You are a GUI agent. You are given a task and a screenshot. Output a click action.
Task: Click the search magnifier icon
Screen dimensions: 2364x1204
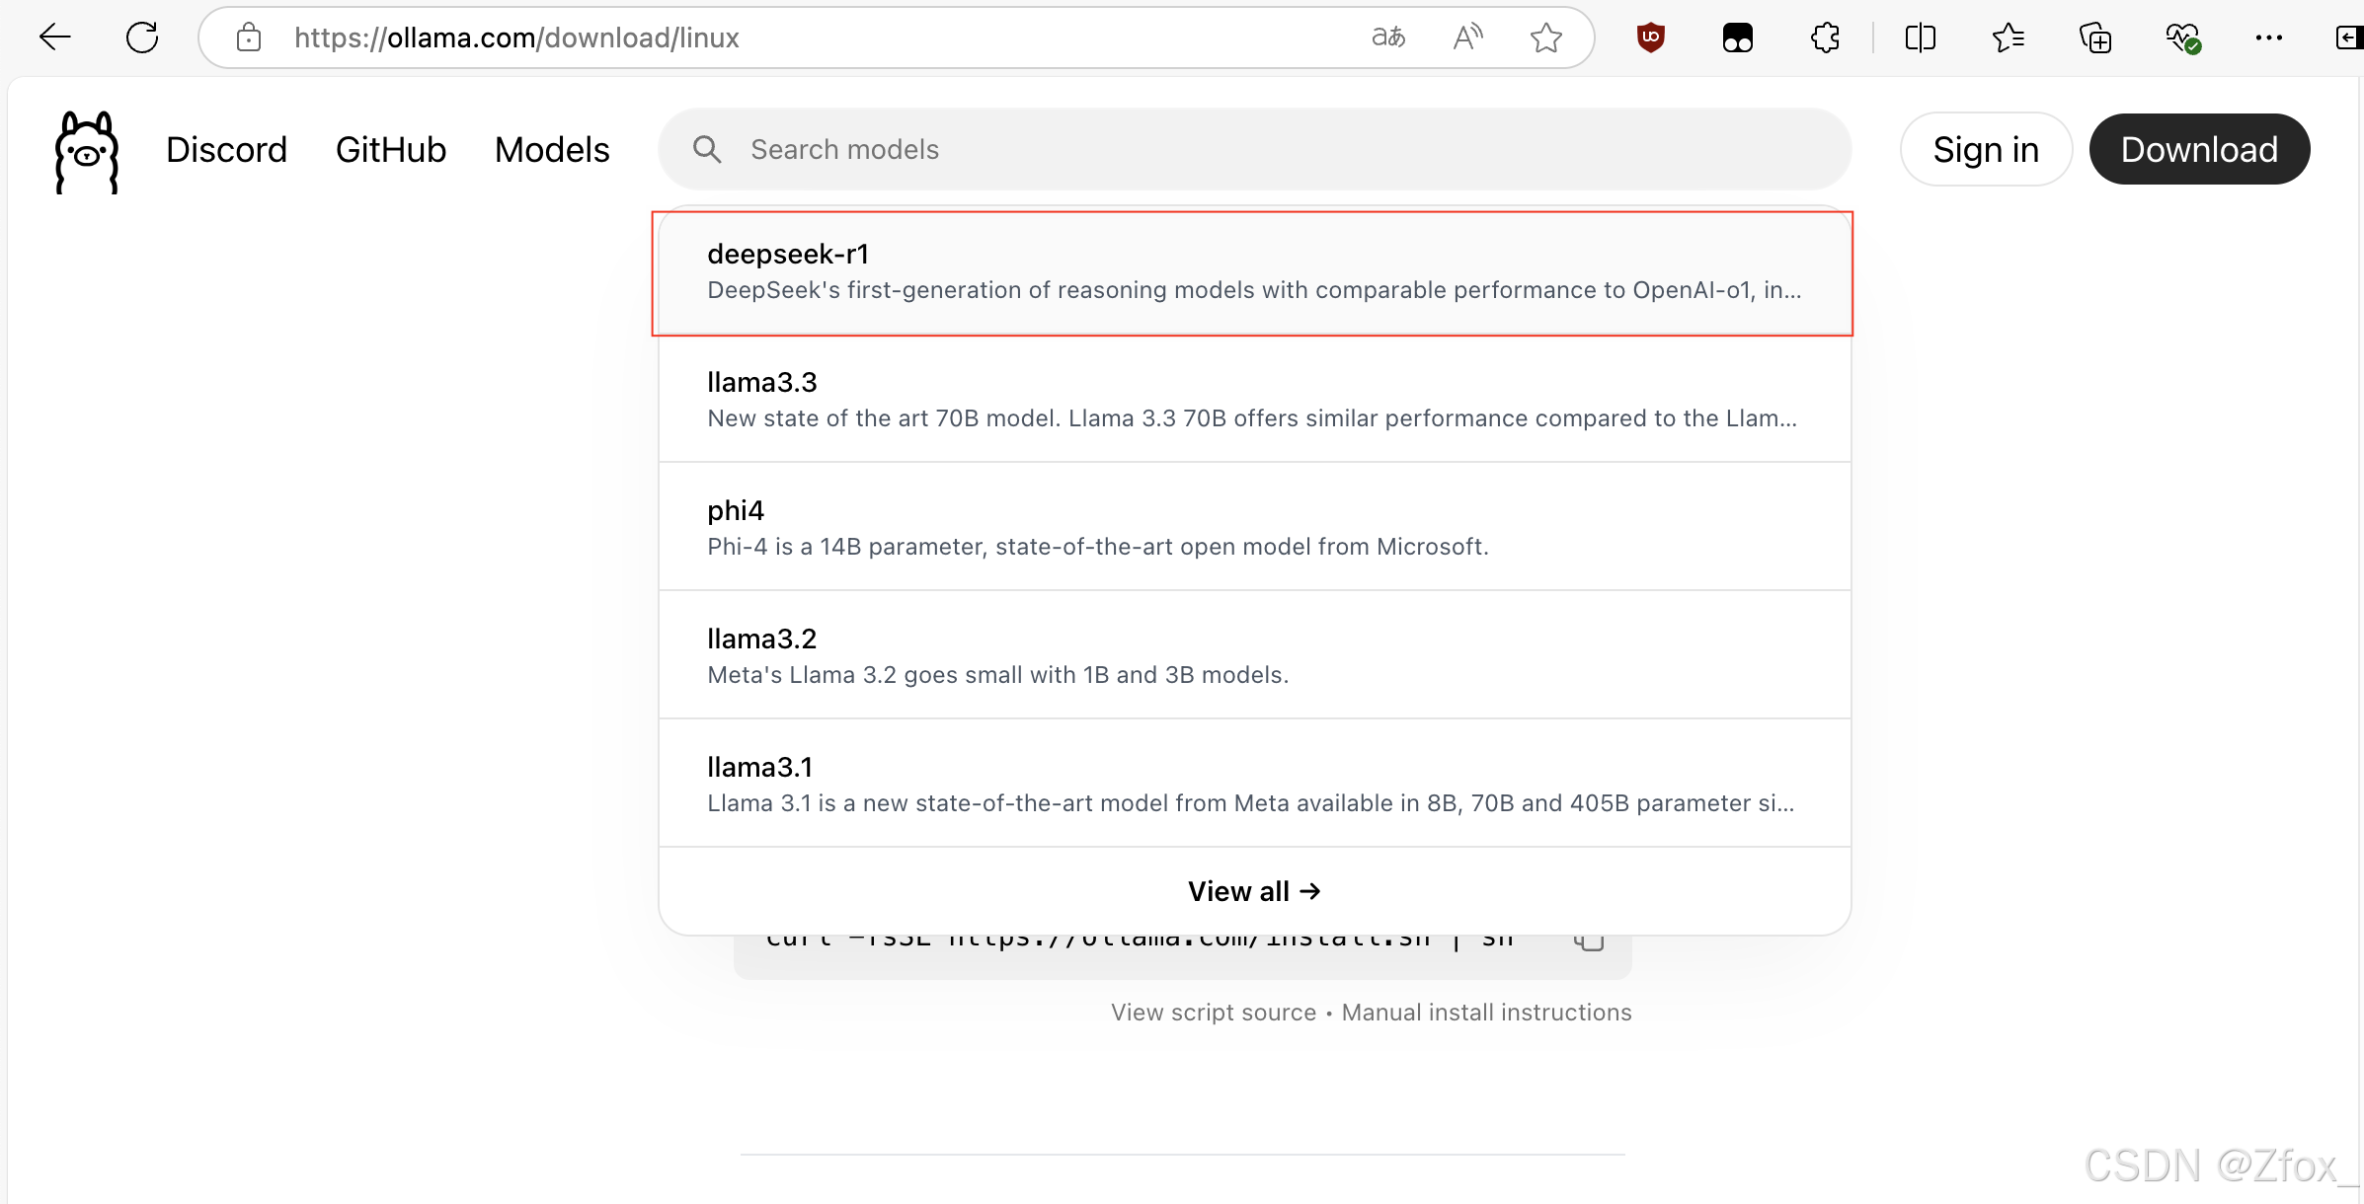(x=707, y=149)
